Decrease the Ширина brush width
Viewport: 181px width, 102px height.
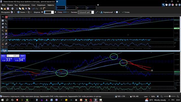tap(42, 12)
